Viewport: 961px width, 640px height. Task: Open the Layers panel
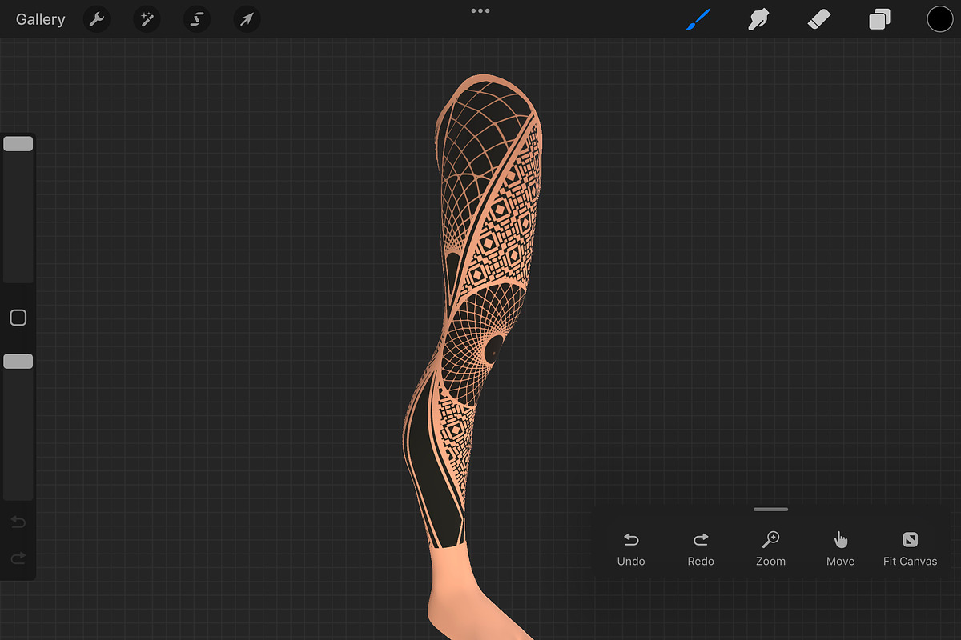(879, 18)
